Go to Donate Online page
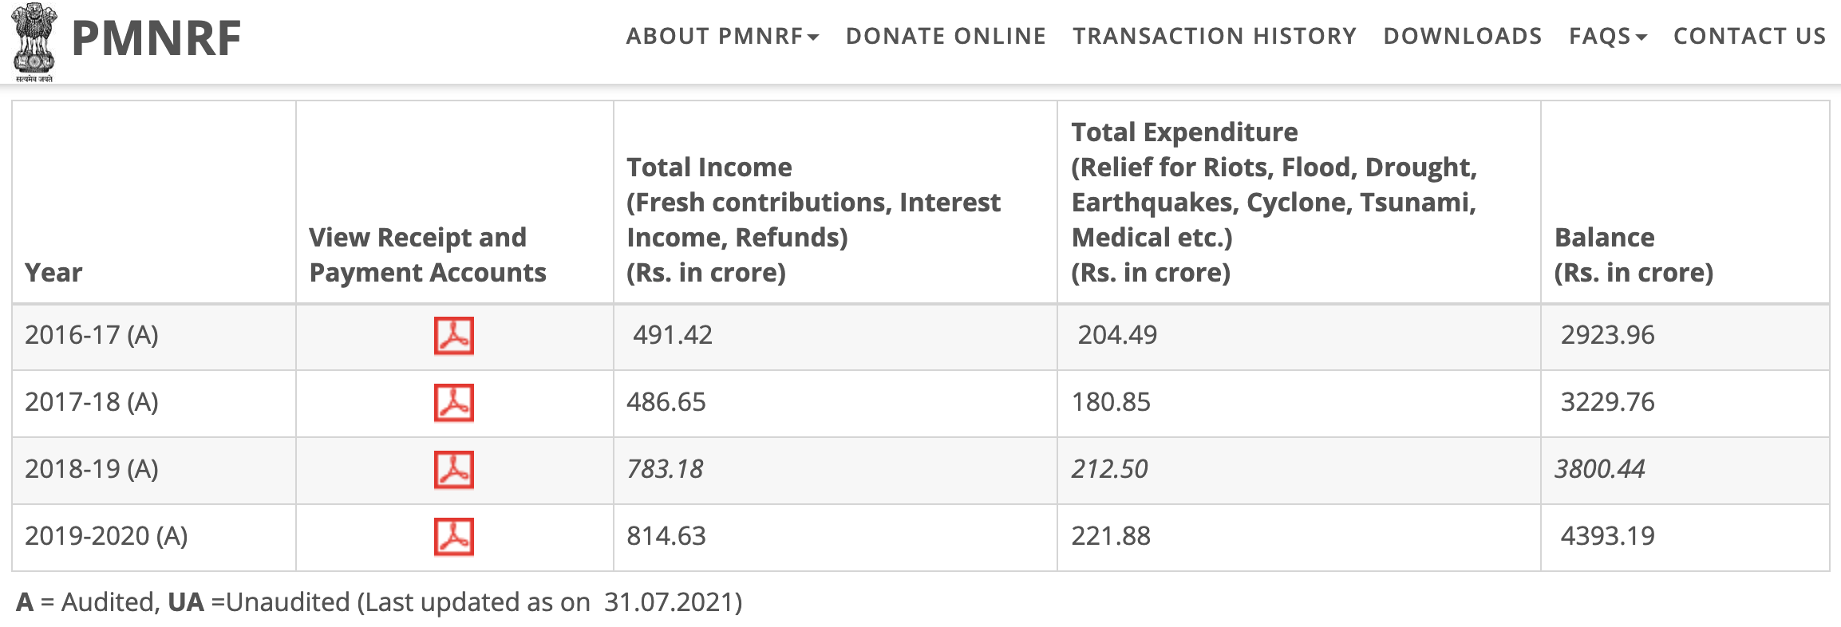1841x627 pixels. point(946,36)
